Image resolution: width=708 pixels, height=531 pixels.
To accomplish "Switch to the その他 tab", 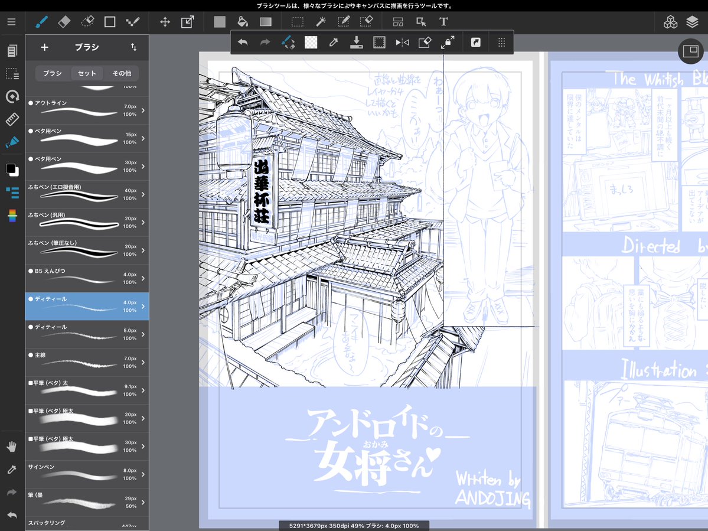I will [x=120, y=74].
